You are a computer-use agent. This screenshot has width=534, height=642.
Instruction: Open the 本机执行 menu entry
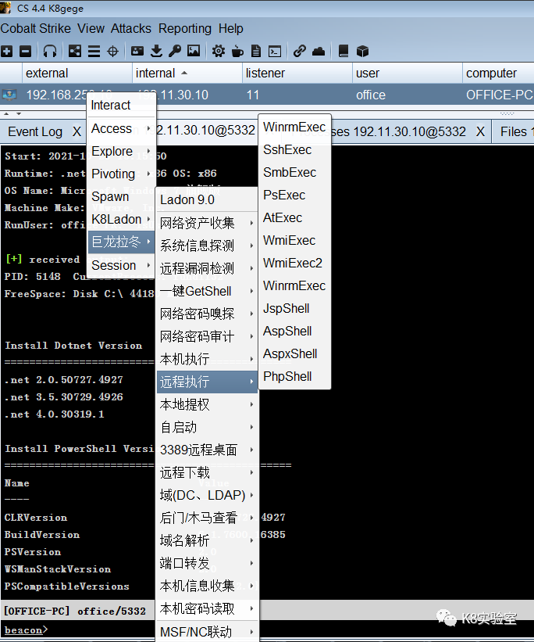tap(207, 359)
